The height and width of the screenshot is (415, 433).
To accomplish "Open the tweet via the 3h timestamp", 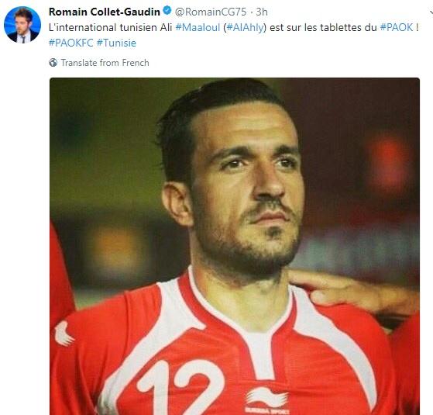I will tap(262, 12).
